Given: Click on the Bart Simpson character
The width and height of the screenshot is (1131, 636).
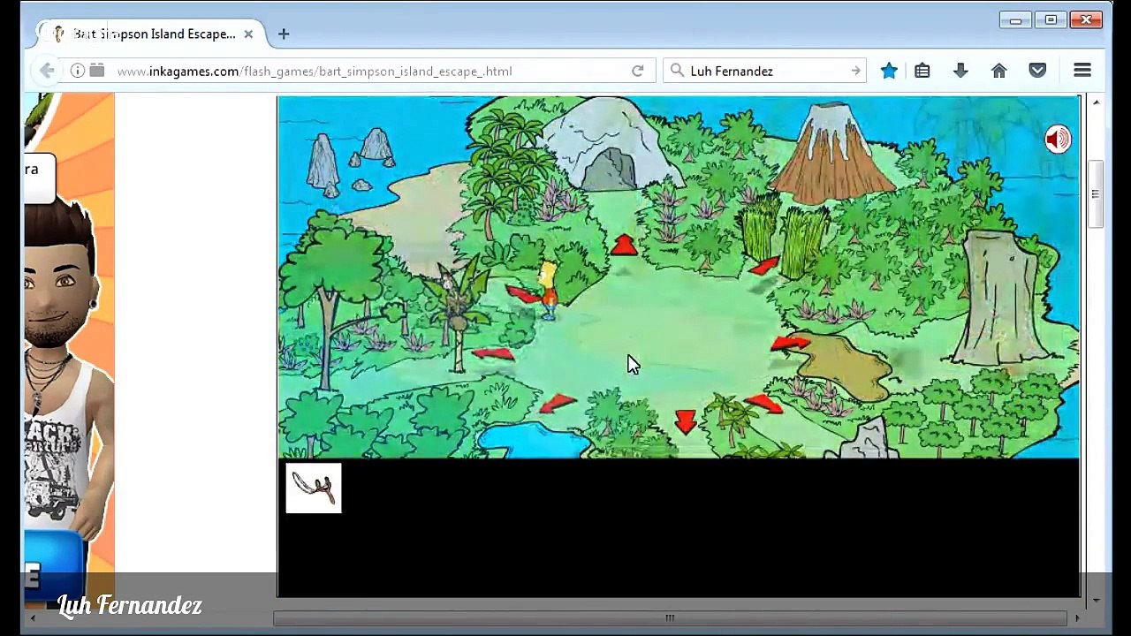Looking at the screenshot, I should (549, 290).
